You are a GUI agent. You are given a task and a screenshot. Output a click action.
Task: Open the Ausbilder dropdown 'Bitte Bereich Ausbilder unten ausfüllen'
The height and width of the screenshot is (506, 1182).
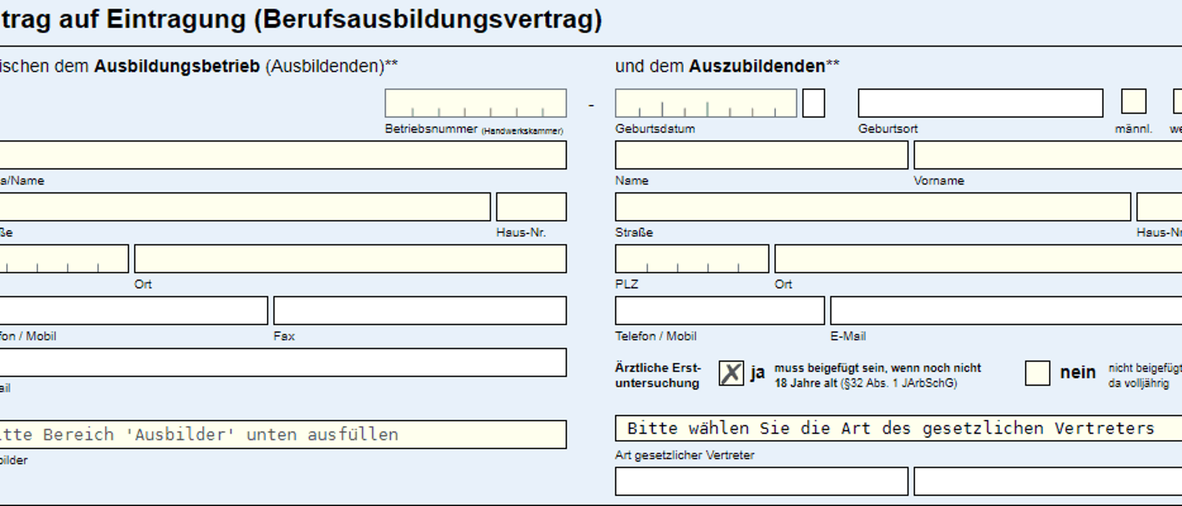(x=282, y=434)
